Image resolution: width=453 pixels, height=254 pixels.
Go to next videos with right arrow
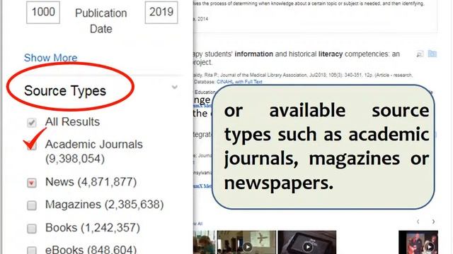433,222
